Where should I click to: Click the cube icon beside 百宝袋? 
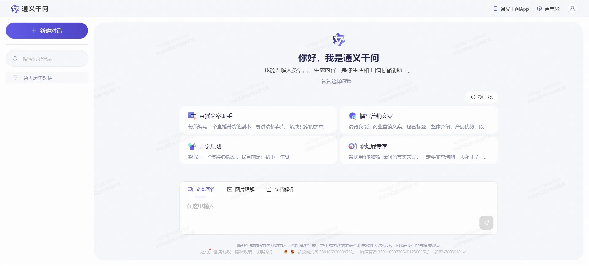pyautogui.click(x=540, y=9)
